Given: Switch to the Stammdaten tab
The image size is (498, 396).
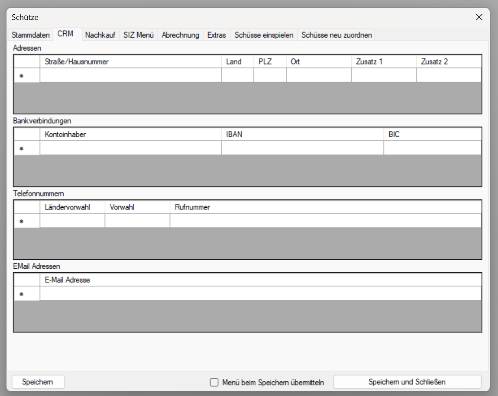Looking at the screenshot, I should click(30, 35).
